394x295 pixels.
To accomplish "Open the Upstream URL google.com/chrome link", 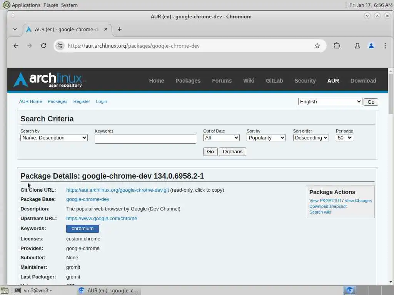I will pos(102,219).
